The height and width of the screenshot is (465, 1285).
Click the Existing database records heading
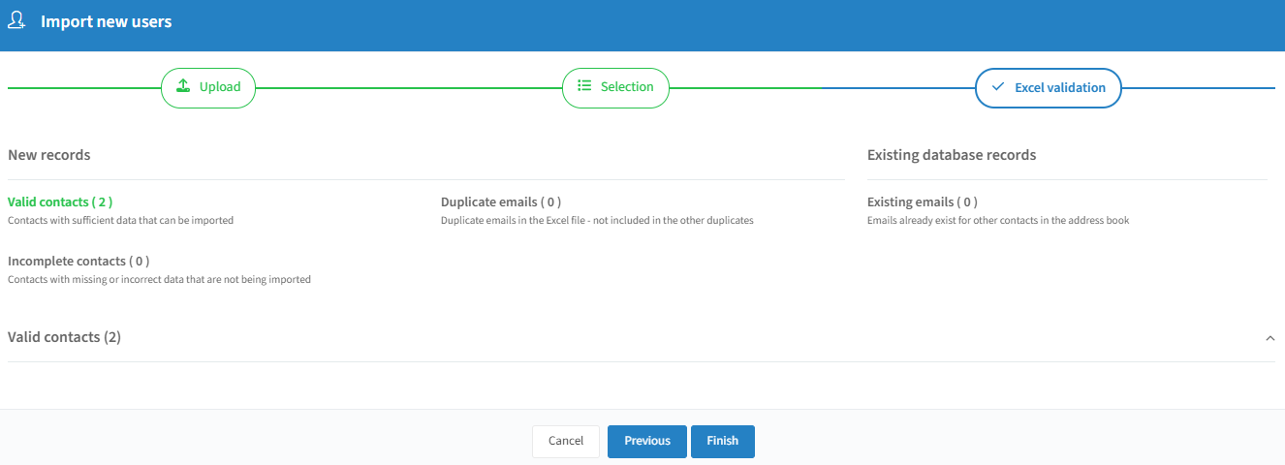pyautogui.click(x=952, y=155)
